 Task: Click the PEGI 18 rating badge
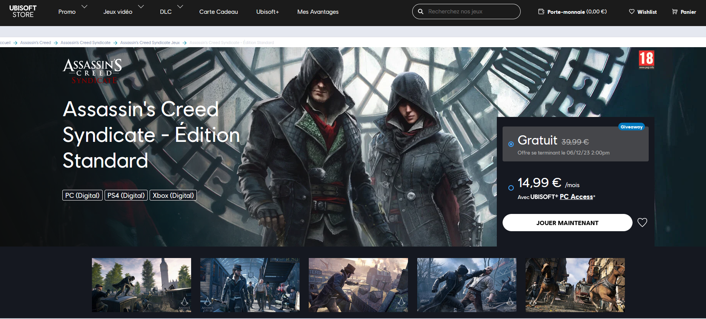pyautogui.click(x=646, y=59)
